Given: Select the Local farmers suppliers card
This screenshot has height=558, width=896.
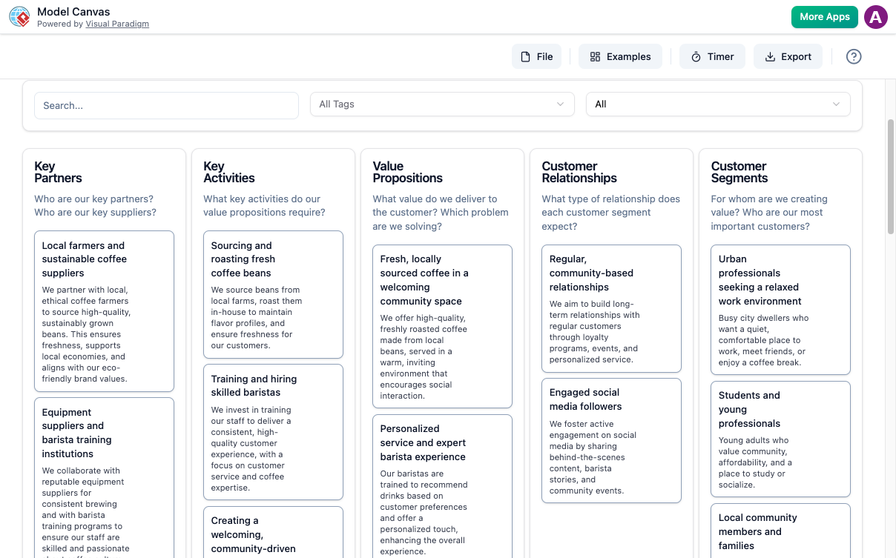Looking at the screenshot, I should [104, 310].
